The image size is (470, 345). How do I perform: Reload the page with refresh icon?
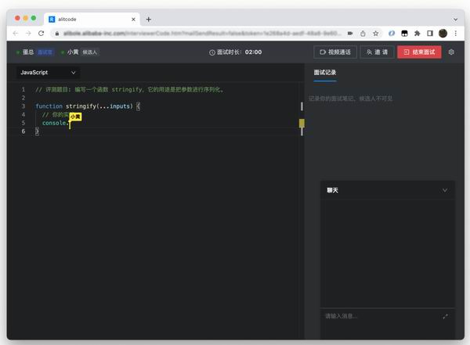pyautogui.click(x=41, y=34)
